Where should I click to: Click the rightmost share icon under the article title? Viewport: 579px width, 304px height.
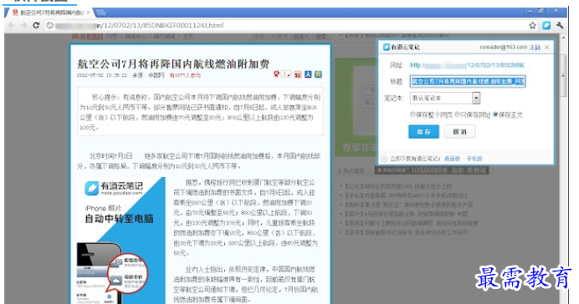point(318,74)
